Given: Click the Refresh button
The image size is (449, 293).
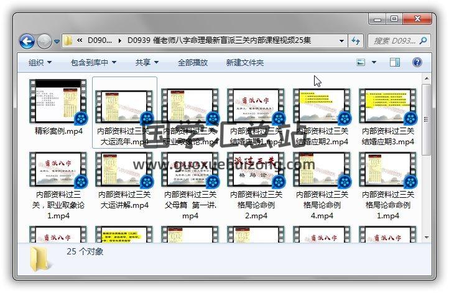Looking at the screenshot, I should pyautogui.click(x=356, y=40).
